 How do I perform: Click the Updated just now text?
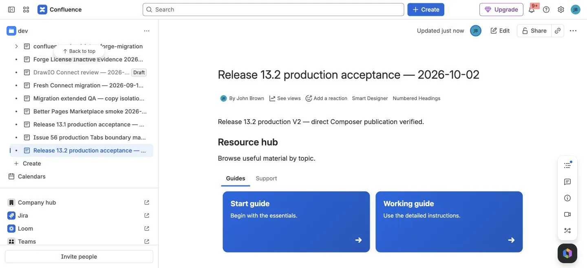point(440,31)
